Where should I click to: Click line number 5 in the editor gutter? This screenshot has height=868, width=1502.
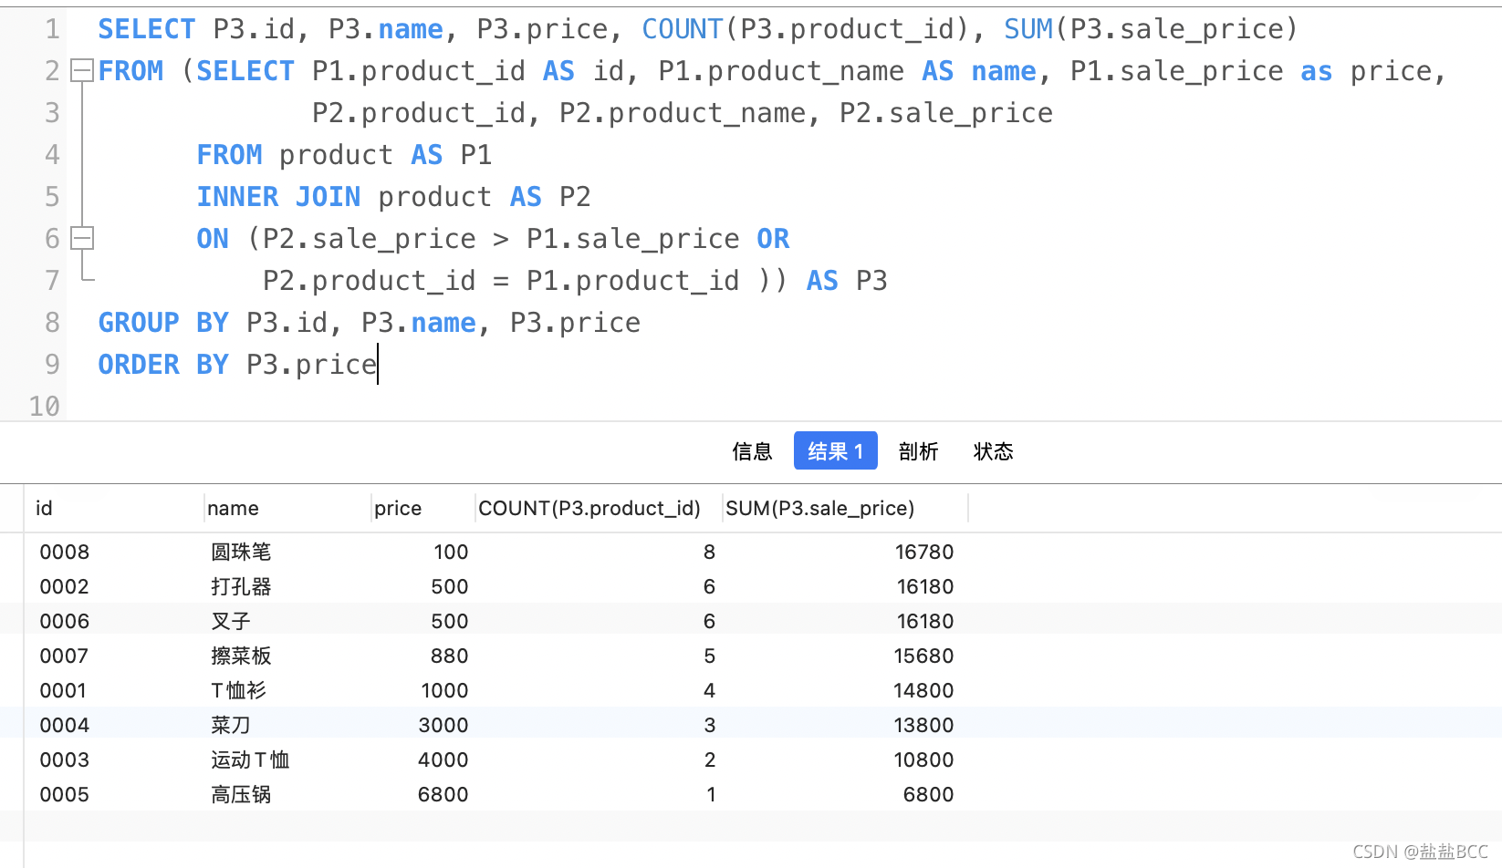(x=52, y=196)
